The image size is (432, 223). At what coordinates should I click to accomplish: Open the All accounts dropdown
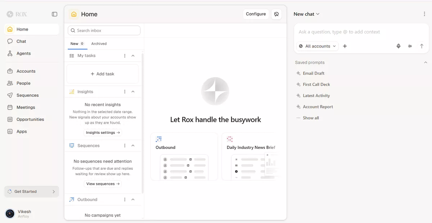pos(318,46)
